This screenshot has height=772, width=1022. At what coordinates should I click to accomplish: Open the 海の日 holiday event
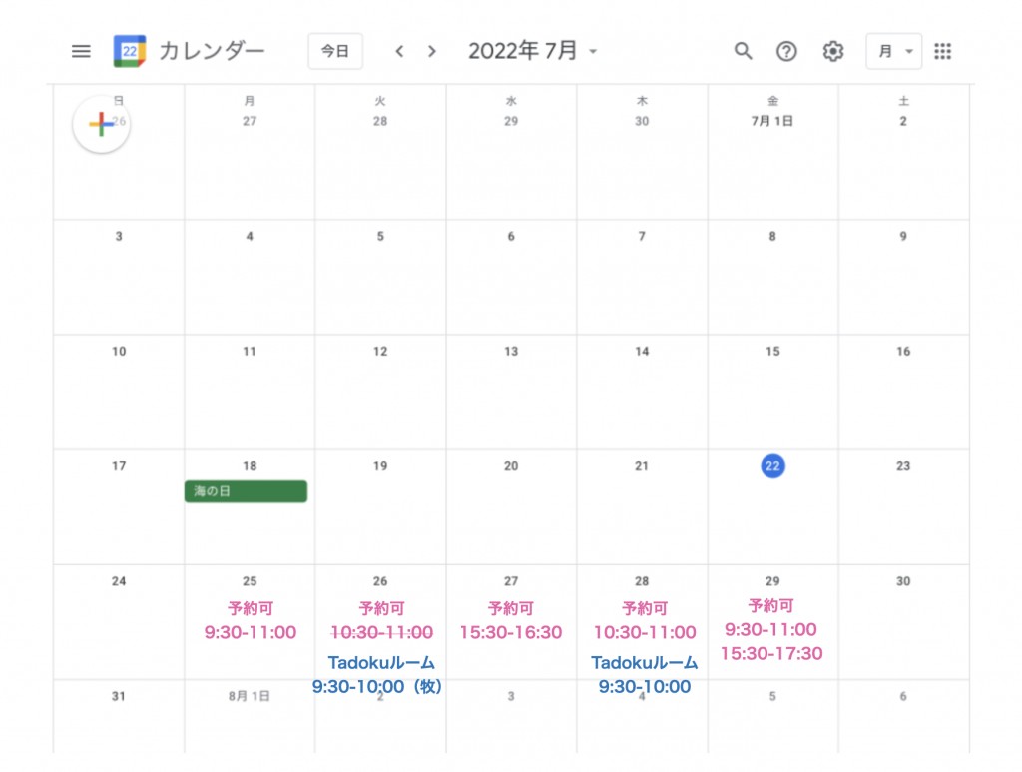click(x=246, y=491)
